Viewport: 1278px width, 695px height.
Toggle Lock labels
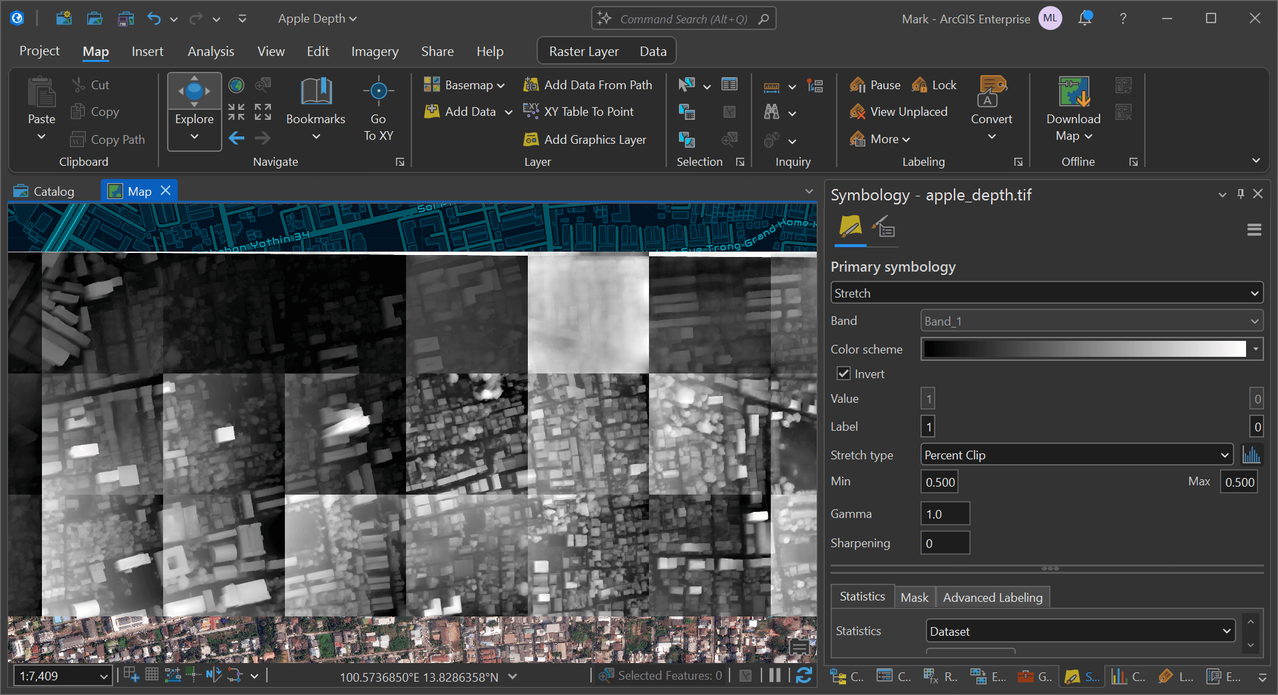click(934, 85)
